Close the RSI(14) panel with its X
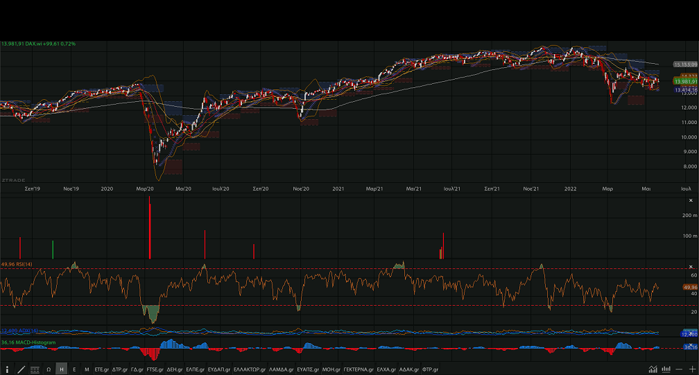The width and height of the screenshot is (699, 375). point(691,267)
